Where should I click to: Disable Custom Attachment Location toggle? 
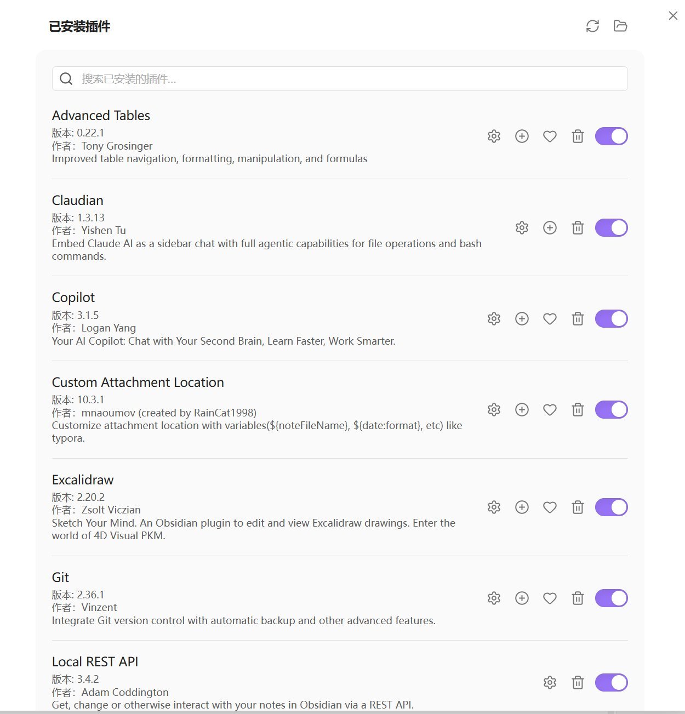611,409
